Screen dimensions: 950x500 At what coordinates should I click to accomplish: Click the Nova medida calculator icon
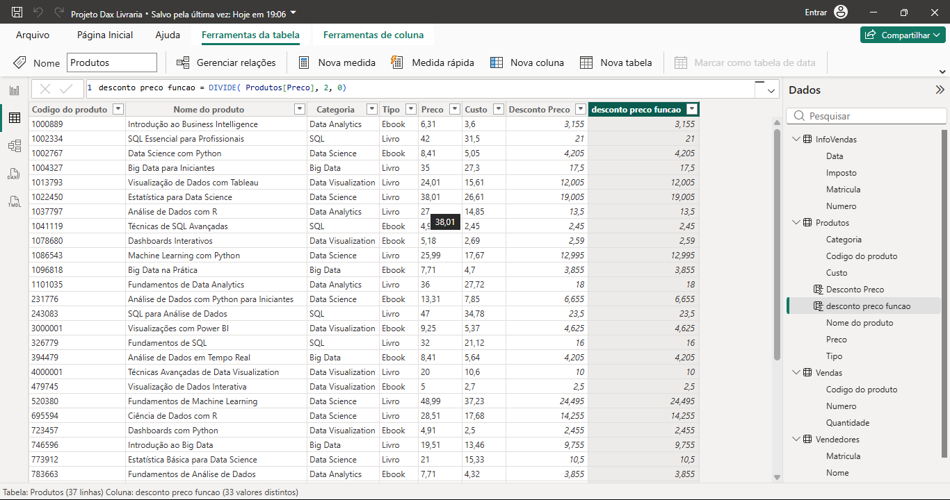(304, 62)
